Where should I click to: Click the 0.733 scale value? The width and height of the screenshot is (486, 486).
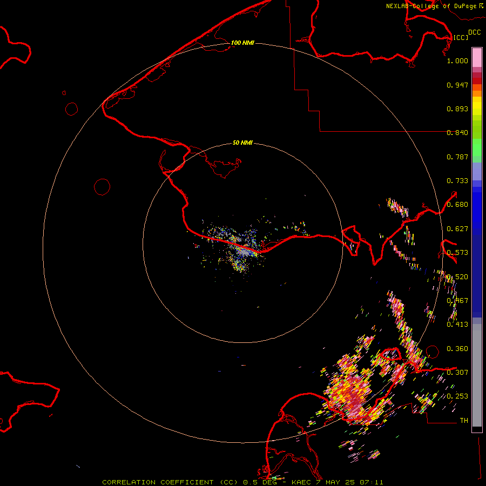coord(457,181)
